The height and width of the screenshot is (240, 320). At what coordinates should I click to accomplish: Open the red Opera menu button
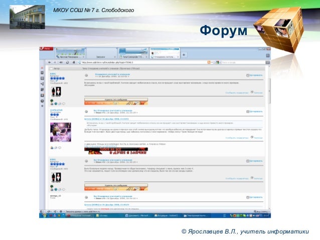click(x=46, y=49)
